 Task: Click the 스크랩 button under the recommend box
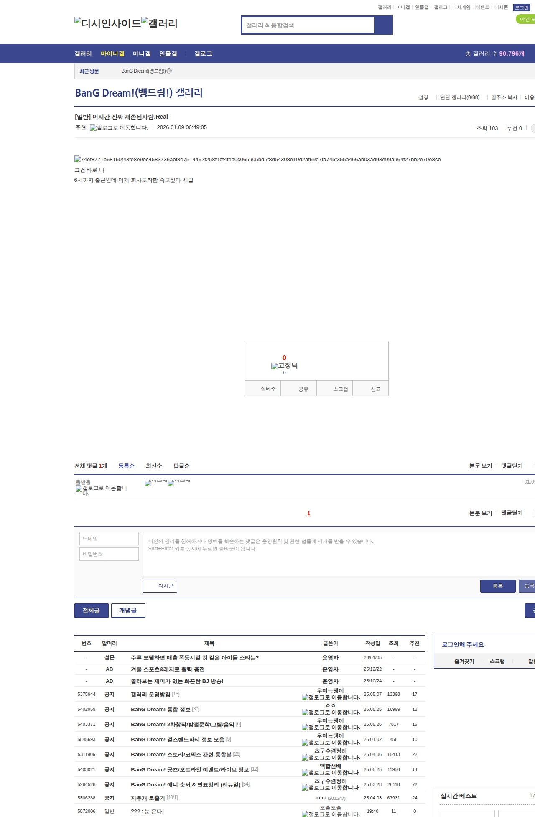[335, 389]
